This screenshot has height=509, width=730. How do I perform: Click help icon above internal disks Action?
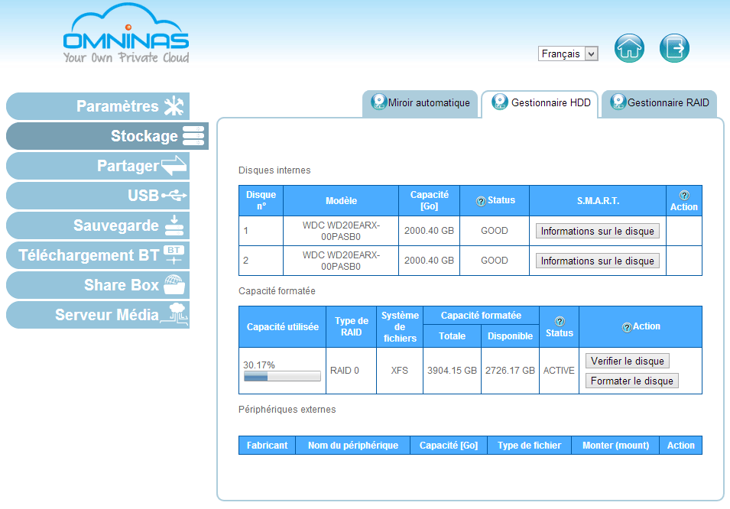click(684, 195)
